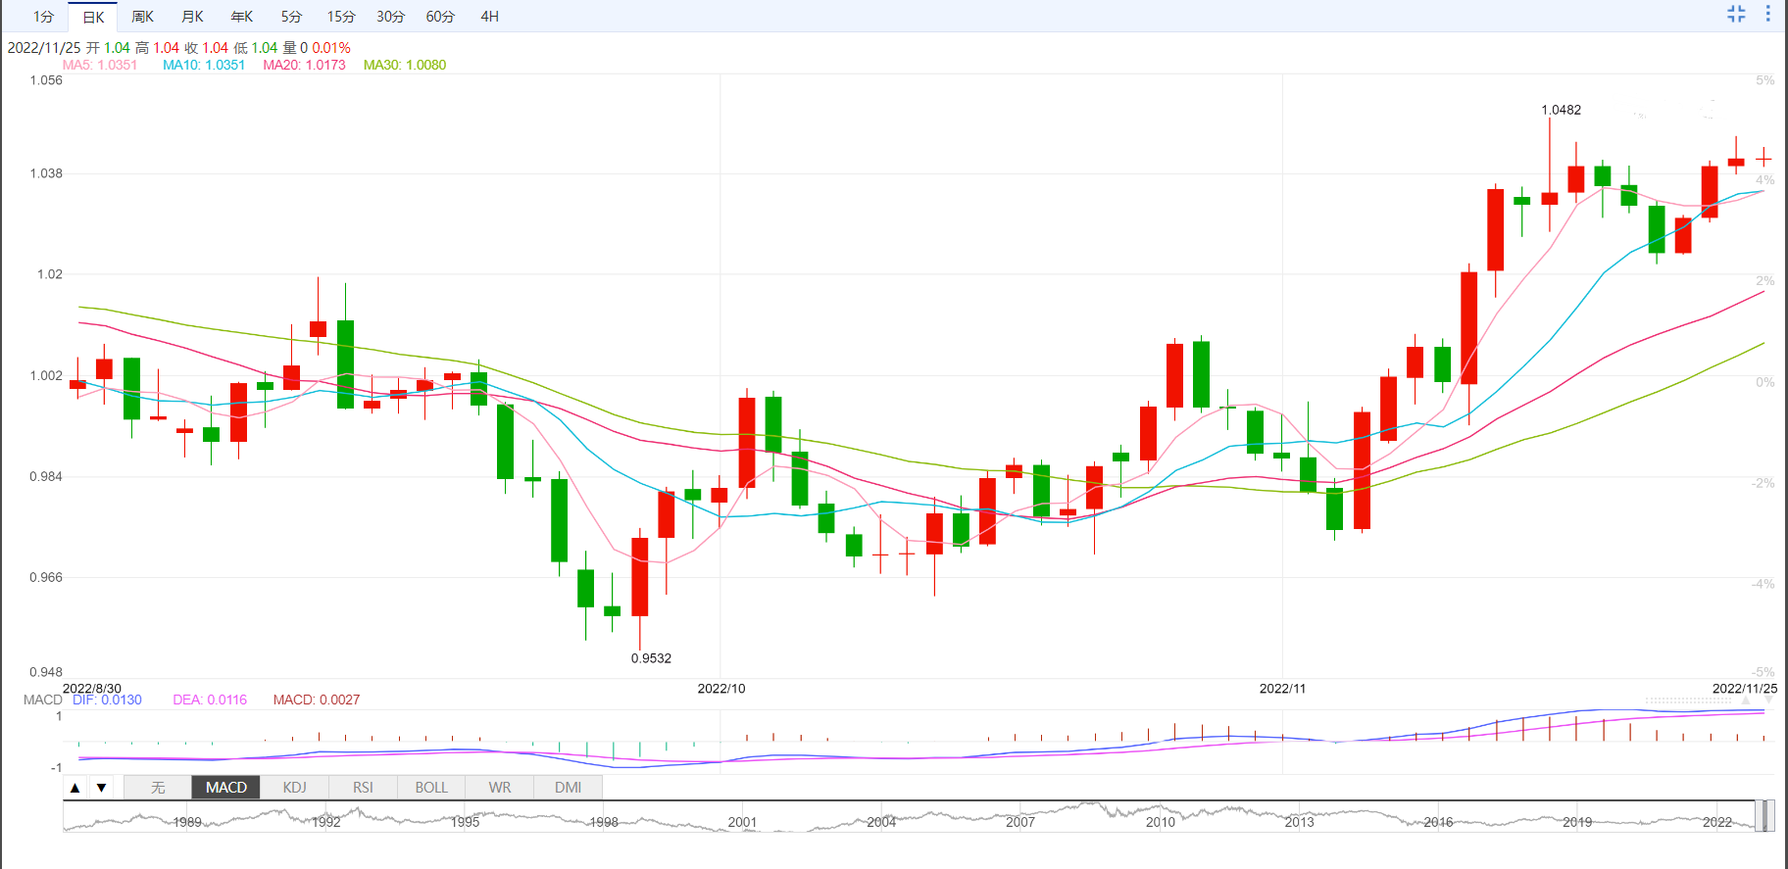Switch to the 1分 timeframe tab
Image resolution: width=1788 pixels, height=869 pixels.
(x=43, y=17)
